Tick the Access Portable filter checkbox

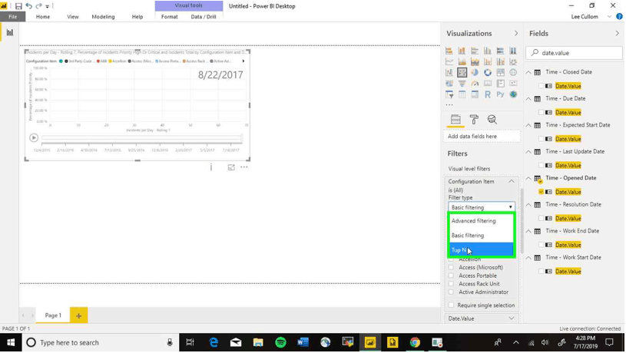coord(451,275)
